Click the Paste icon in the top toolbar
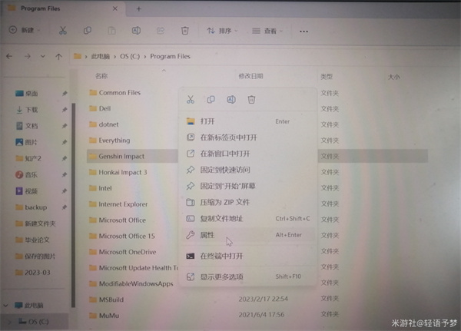Viewport: 461px width, 331px height. [111, 30]
